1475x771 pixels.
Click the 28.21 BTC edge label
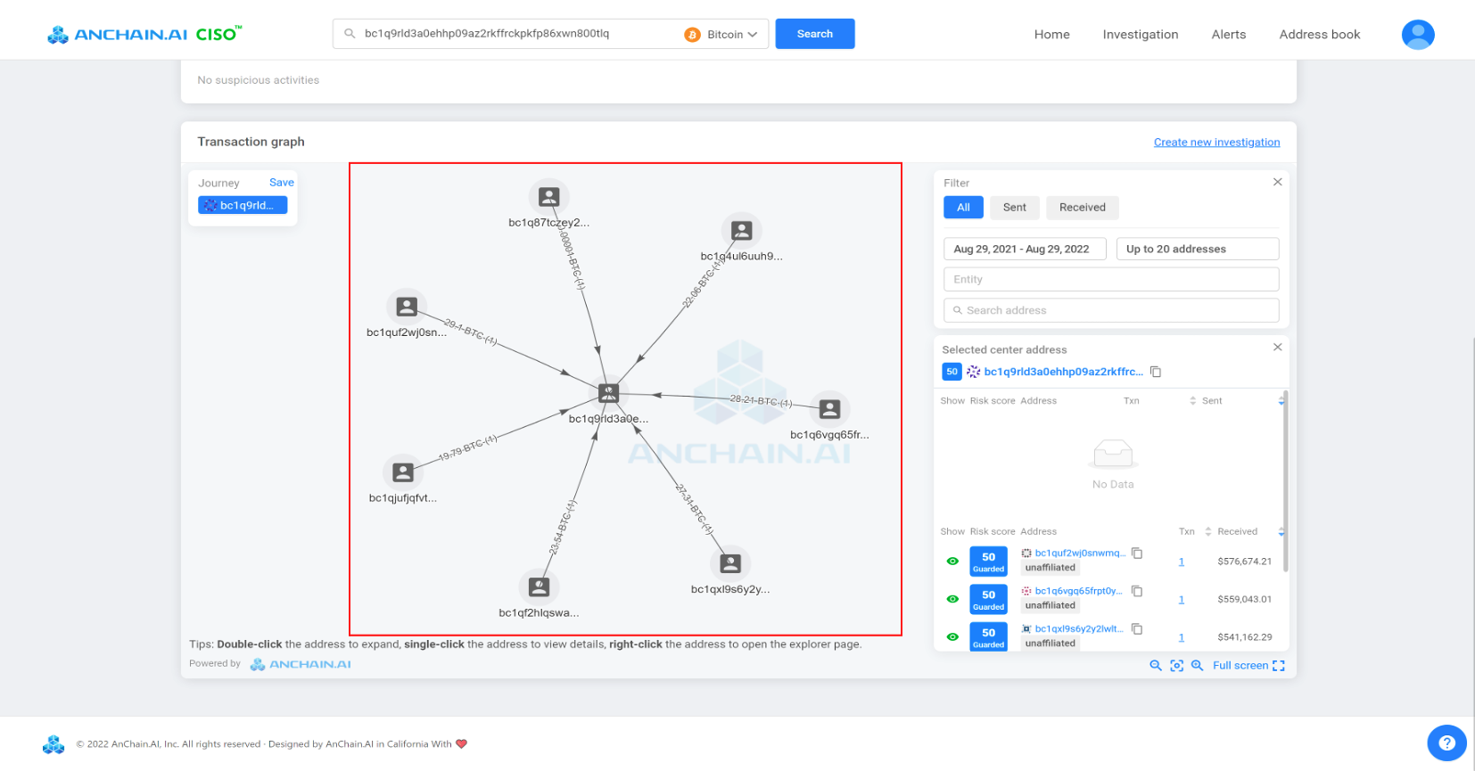point(761,401)
